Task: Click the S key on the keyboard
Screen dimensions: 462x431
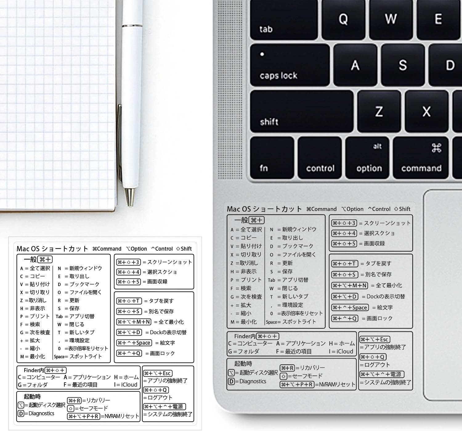Action: pos(403,65)
